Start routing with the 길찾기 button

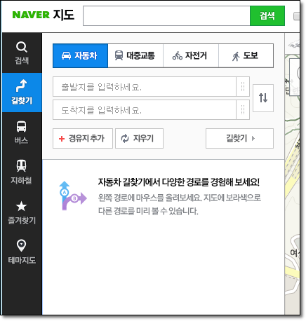coord(239,138)
